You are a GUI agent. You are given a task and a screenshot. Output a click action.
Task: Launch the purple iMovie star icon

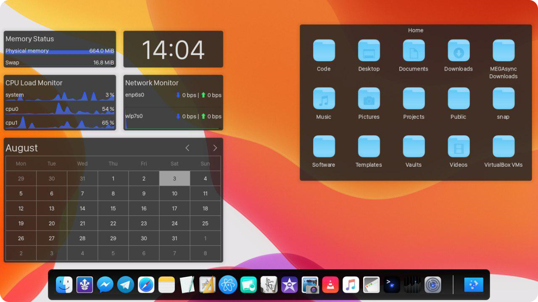click(289, 285)
